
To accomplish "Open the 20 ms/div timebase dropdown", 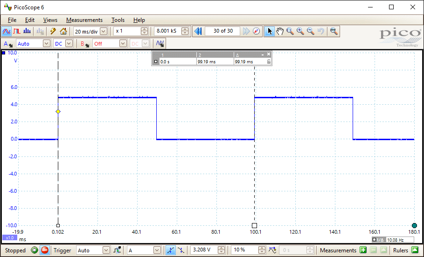I will [103, 31].
